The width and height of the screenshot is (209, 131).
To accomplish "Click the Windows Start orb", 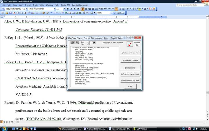I will (x=4, y=129).
